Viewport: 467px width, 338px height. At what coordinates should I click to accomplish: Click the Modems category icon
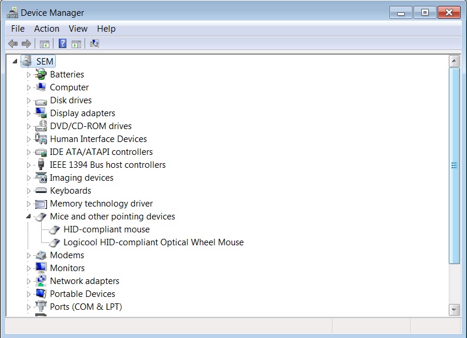tap(41, 255)
